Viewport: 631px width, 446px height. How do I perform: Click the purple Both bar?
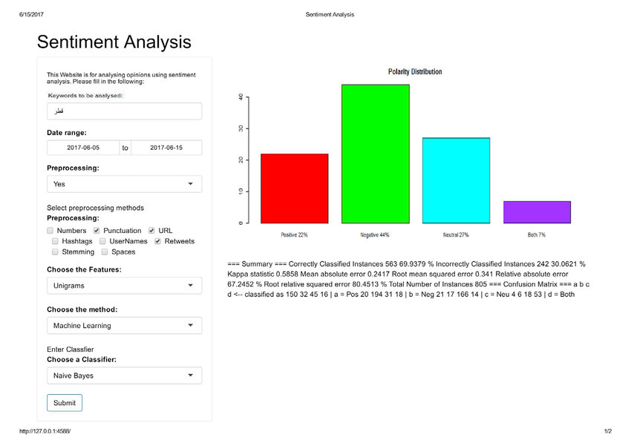click(x=537, y=212)
